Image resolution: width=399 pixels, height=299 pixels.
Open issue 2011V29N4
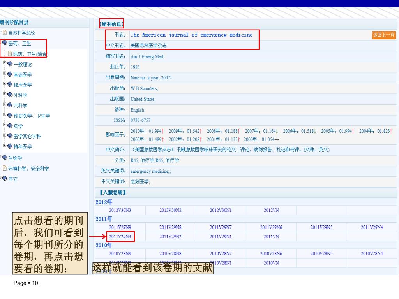pyautogui.click(x=372, y=227)
